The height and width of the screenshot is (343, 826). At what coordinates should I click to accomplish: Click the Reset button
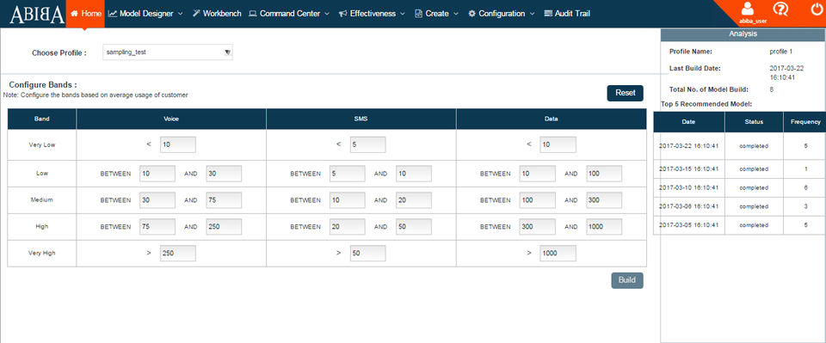pyautogui.click(x=626, y=93)
